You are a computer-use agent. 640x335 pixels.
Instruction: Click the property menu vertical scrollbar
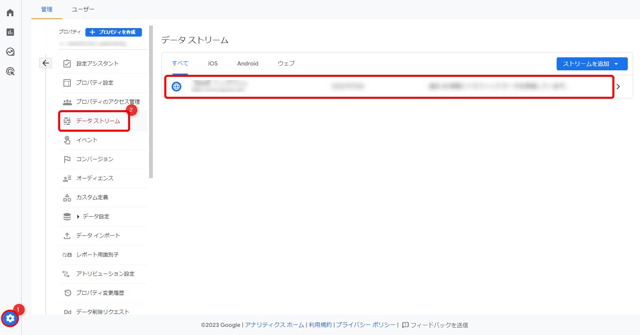(151, 102)
